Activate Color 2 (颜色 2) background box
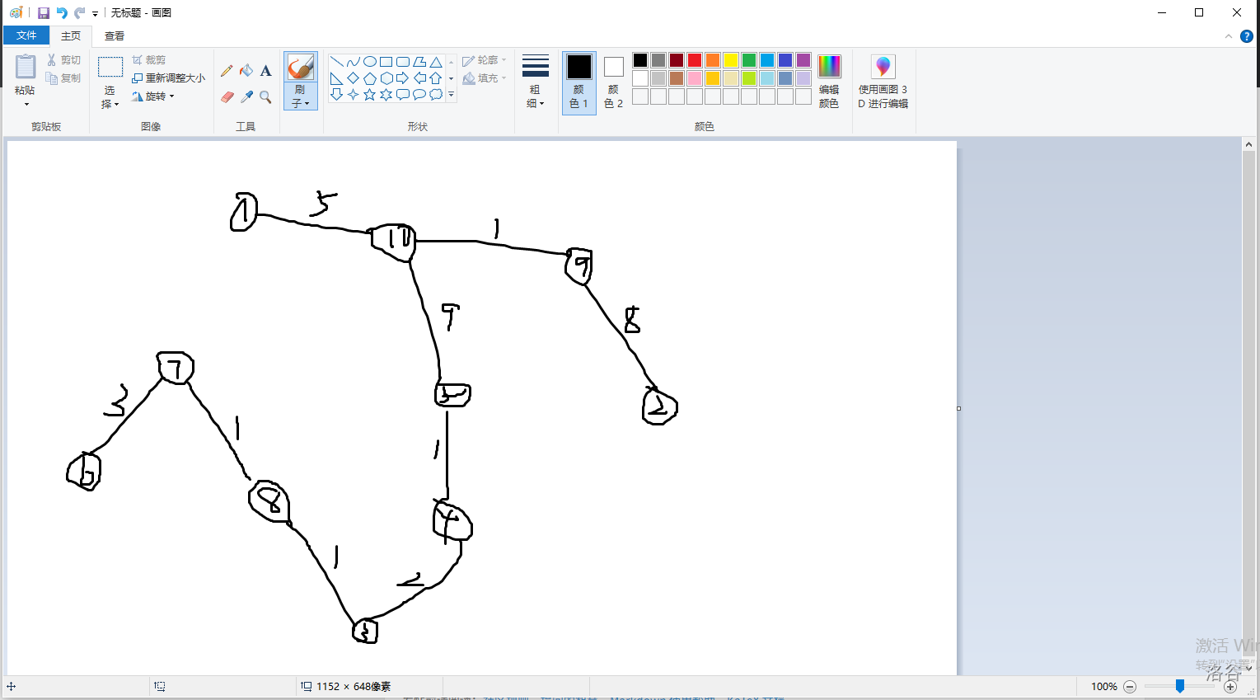The width and height of the screenshot is (1260, 700). (613, 82)
